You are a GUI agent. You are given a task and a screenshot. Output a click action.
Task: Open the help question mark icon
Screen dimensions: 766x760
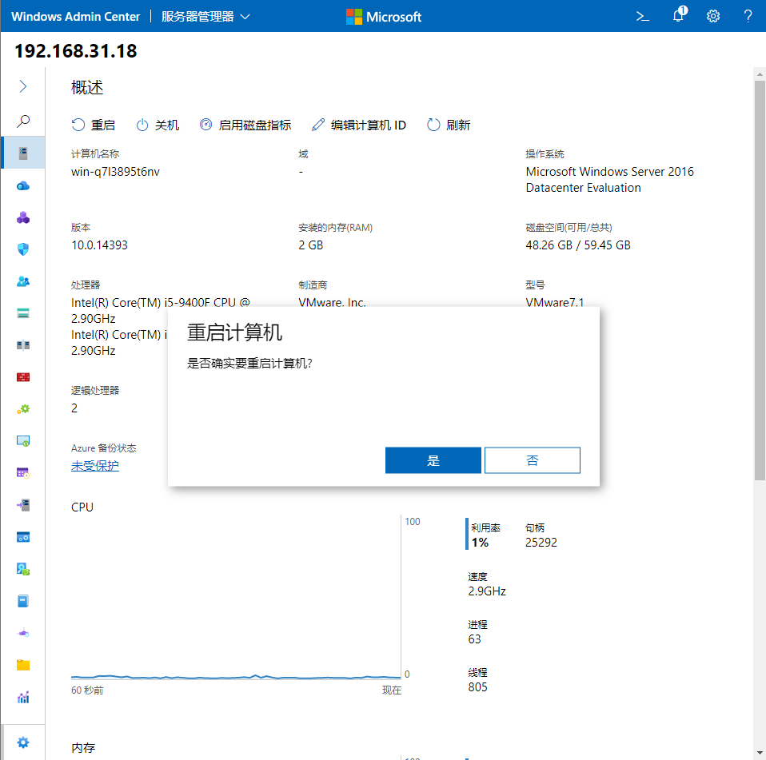pyautogui.click(x=748, y=16)
